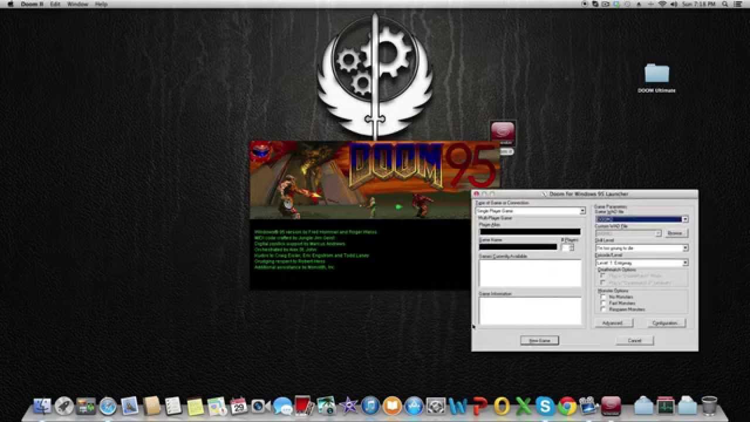Open Calendar icon in the dock
750x422 pixels.
pos(238,406)
